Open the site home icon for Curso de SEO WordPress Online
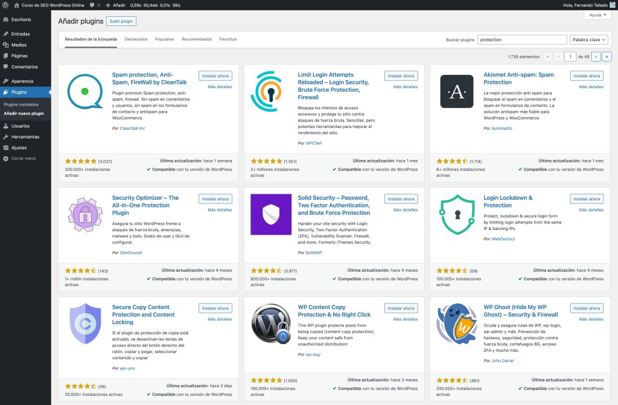Screen dimensions: 618x405 [16, 5]
